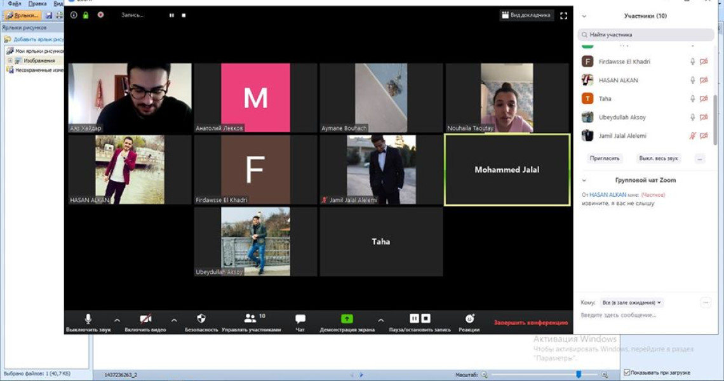Mute microphone with Выключить звук

[88, 323]
